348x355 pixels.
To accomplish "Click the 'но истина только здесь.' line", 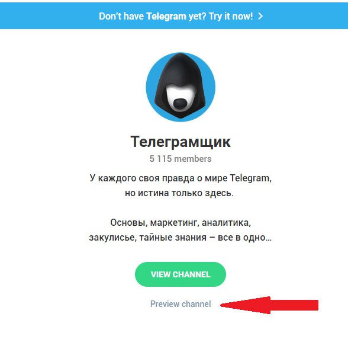I will 179,193.
